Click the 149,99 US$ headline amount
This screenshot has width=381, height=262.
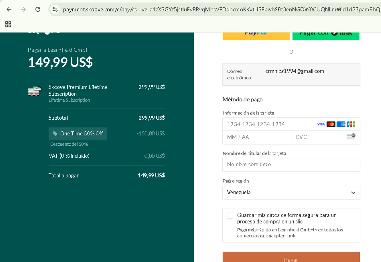[60, 62]
